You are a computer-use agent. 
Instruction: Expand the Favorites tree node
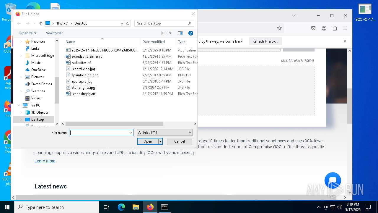[21, 41]
